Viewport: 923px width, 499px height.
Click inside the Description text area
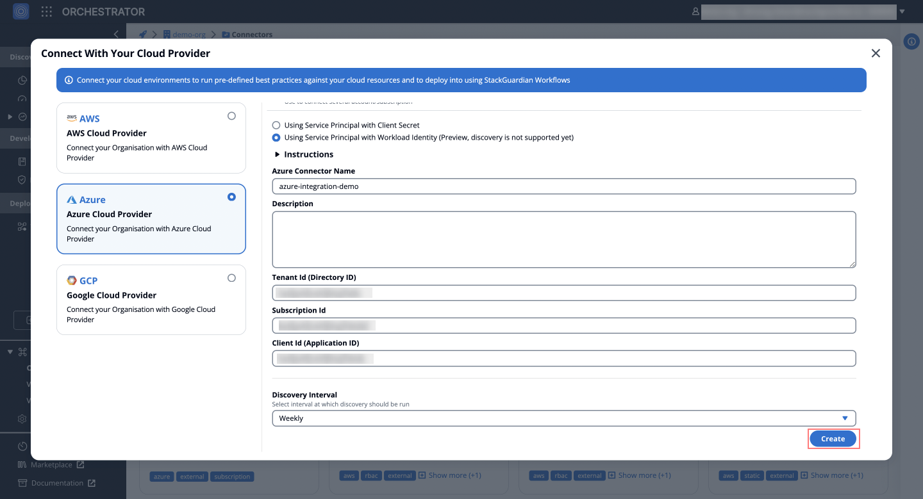click(564, 240)
